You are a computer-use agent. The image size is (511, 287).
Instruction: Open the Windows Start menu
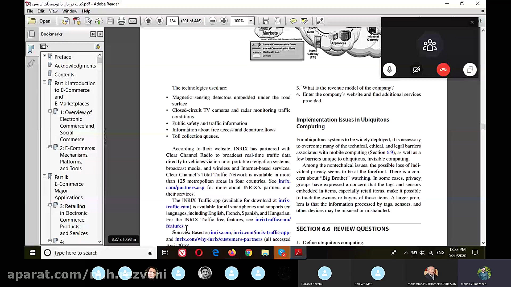pyautogui.click(x=32, y=253)
